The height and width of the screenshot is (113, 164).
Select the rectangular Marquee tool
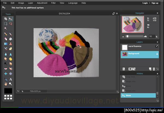pos(6,24)
